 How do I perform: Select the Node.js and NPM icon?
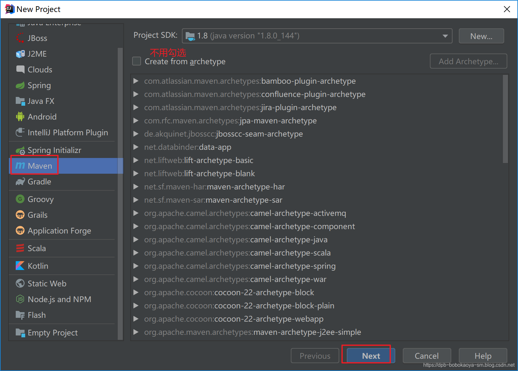[20, 299]
